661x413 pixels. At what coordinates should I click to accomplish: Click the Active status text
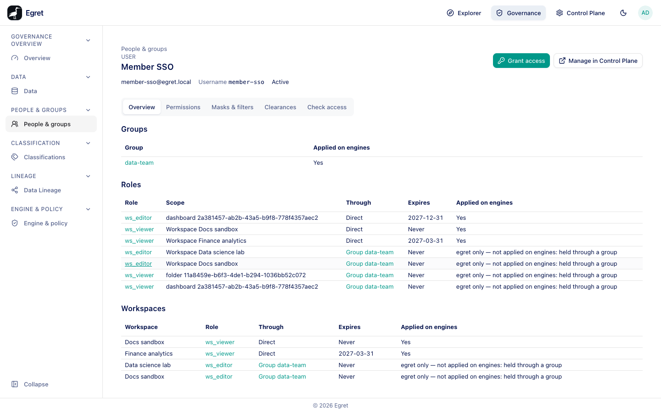[280, 82]
